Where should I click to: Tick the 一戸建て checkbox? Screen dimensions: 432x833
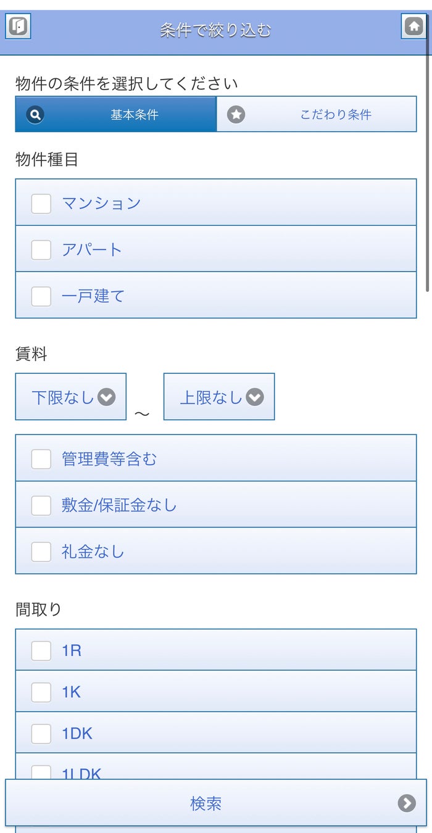[41, 296]
